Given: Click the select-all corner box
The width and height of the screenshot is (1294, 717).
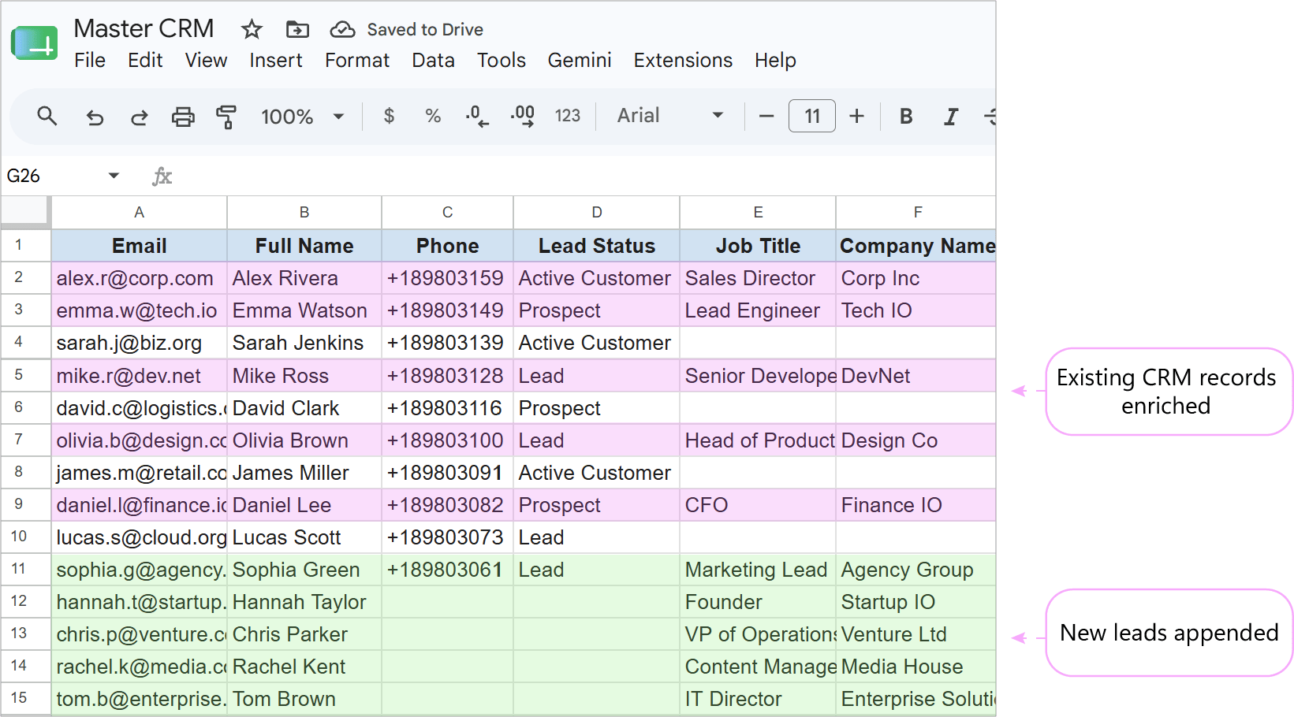Looking at the screenshot, I should coord(25,212).
